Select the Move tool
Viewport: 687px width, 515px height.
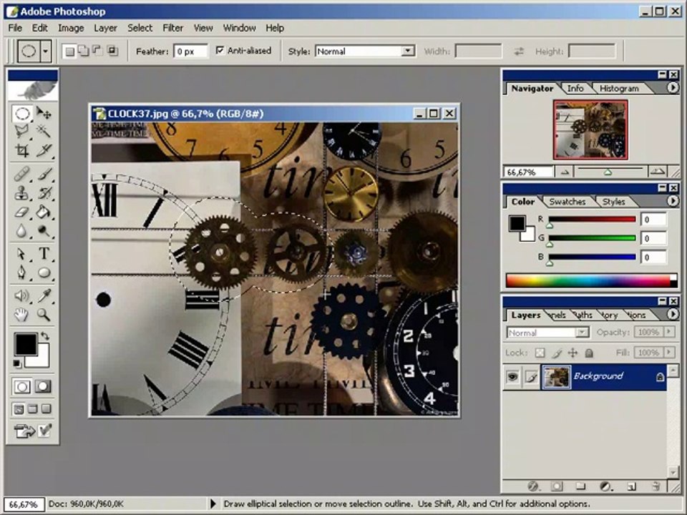pos(44,114)
